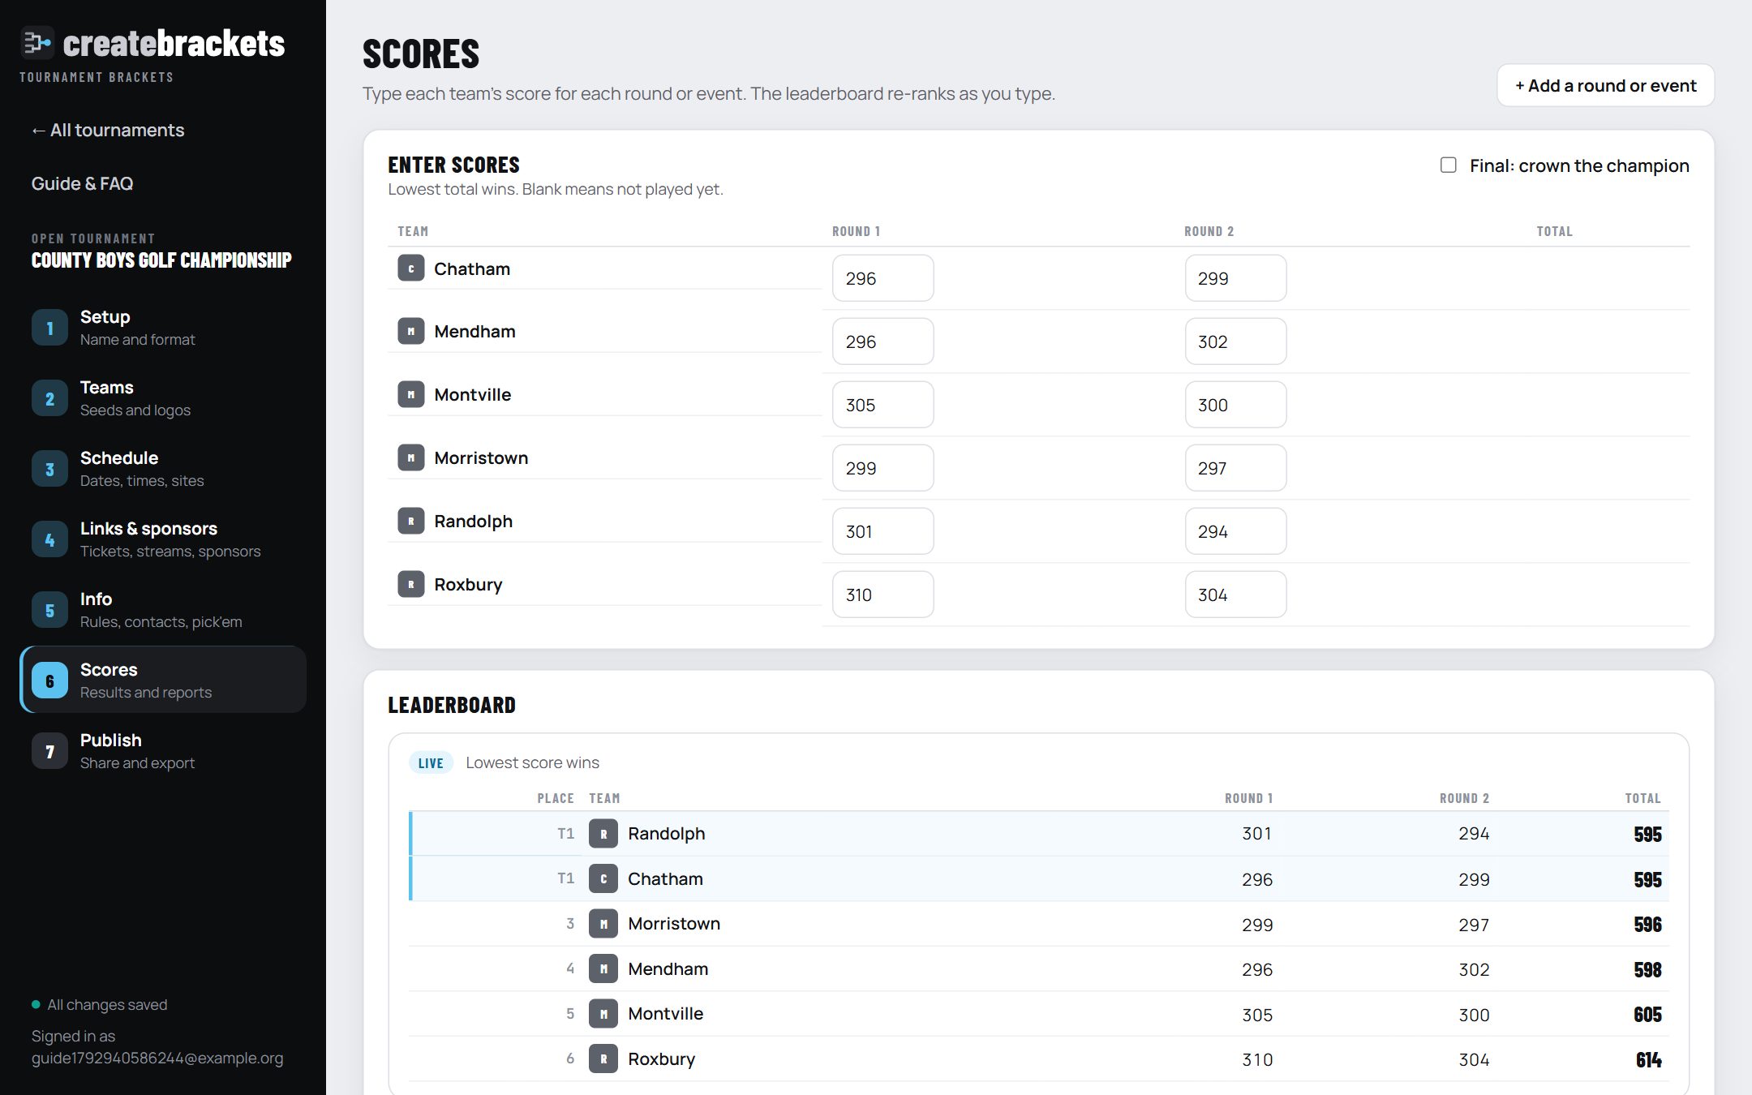Go back to All tournaments
The height and width of the screenshot is (1095, 1752).
pos(108,130)
